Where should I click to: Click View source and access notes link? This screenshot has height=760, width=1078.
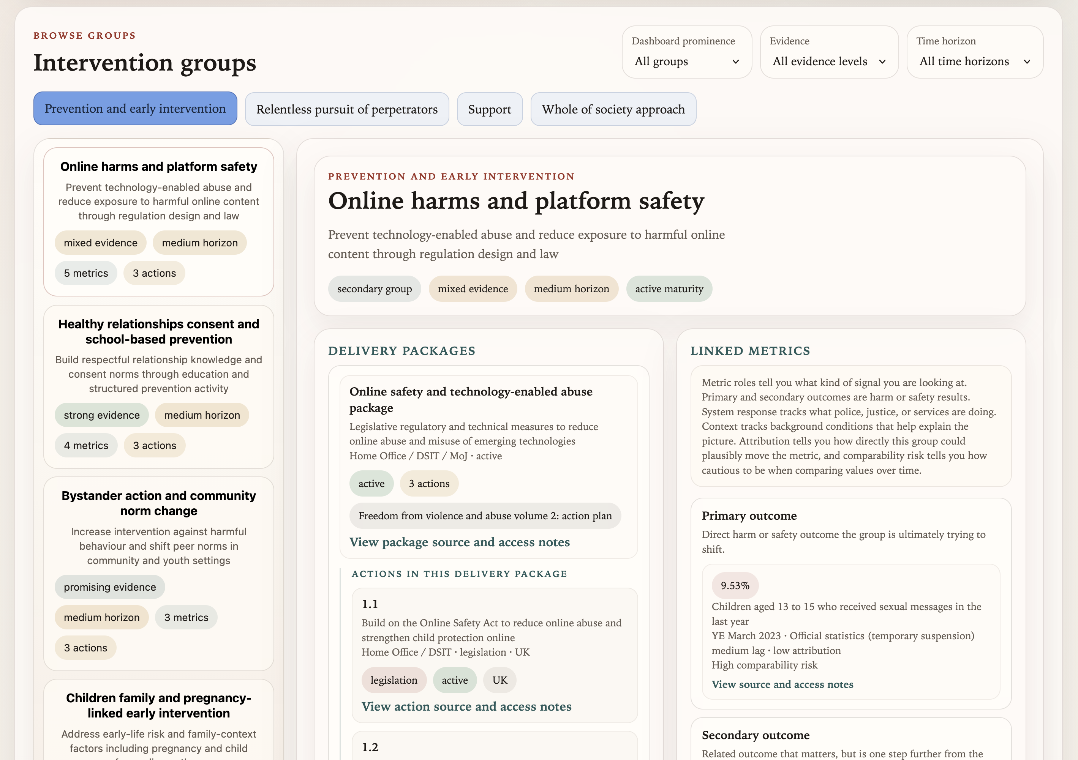click(783, 684)
